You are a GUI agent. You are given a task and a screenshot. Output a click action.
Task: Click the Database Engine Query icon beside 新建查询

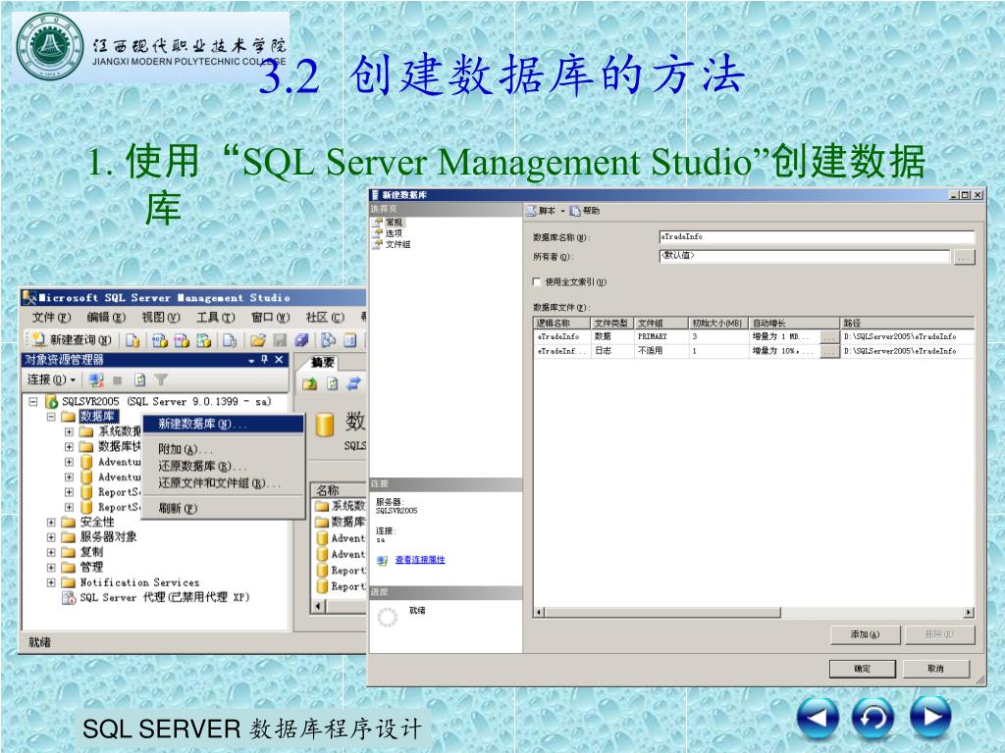point(132,340)
